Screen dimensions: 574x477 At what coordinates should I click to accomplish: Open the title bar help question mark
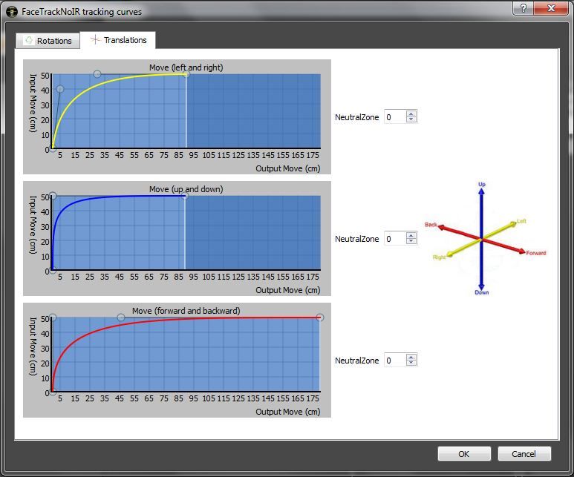coord(524,9)
